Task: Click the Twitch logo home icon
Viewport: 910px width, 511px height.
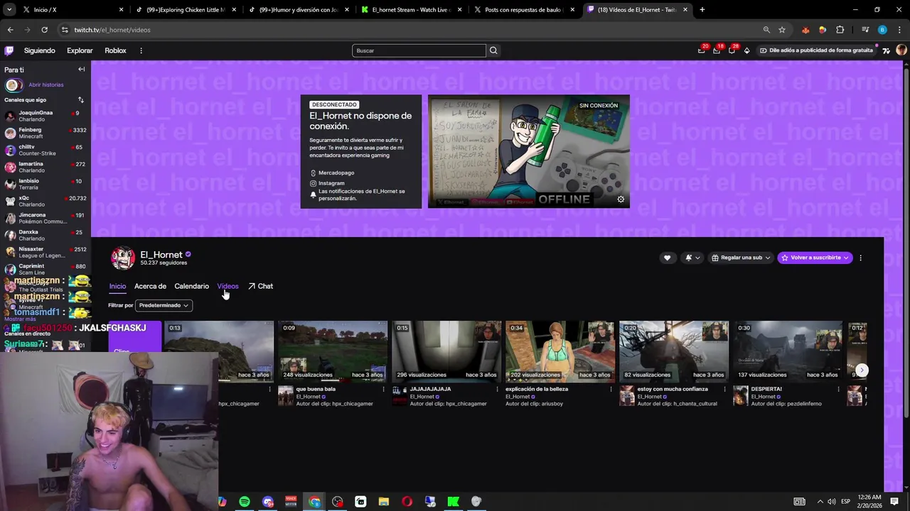Action: (x=9, y=50)
